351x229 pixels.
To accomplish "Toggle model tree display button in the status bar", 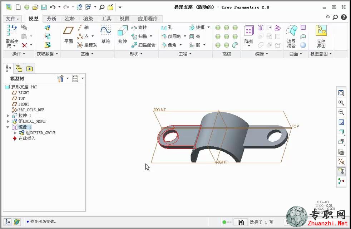I will pyautogui.click(x=7, y=222).
